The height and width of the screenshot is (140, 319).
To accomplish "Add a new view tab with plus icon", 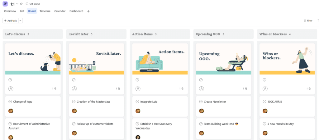I will (x=88, y=11).
